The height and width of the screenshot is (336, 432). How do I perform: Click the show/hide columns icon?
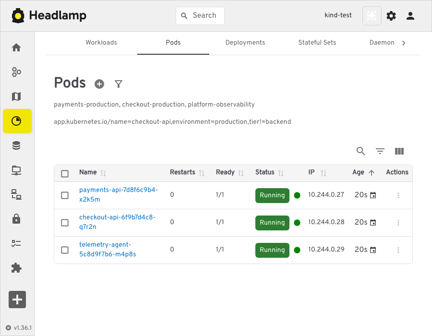coord(399,151)
